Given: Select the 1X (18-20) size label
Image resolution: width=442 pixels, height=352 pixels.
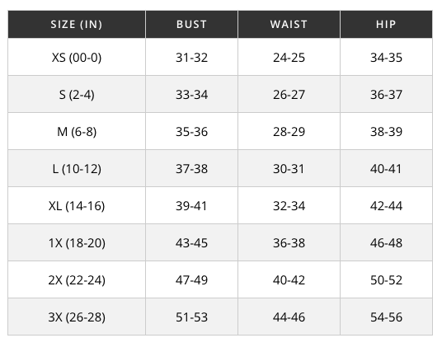Looking at the screenshot, I should (x=77, y=243).
